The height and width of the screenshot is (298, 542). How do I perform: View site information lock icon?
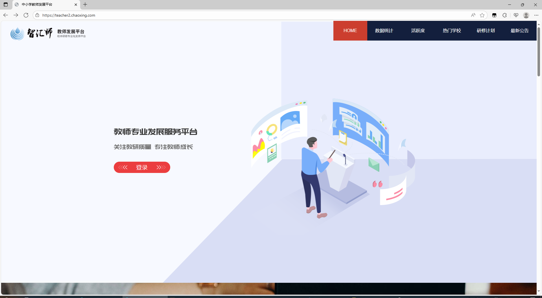point(37,15)
